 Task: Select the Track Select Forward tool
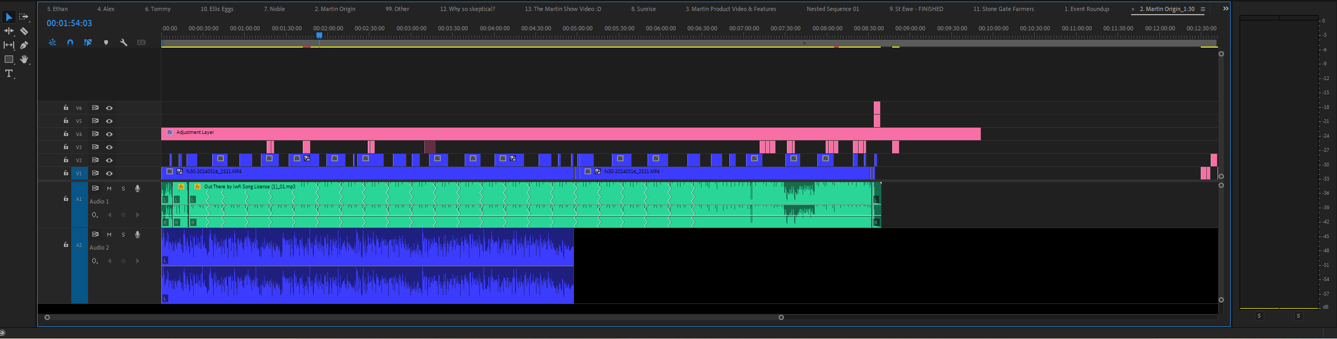coord(24,17)
